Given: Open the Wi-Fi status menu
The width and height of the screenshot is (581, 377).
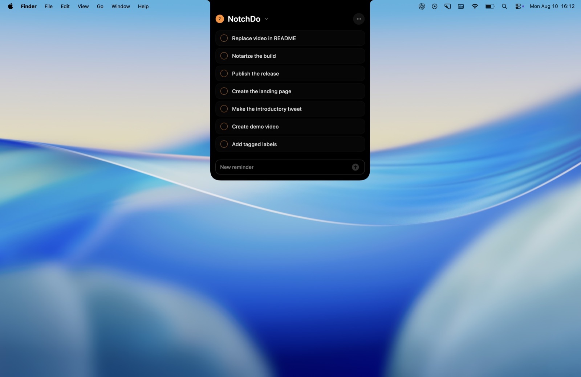Looking at the screenshot, I should tap(475, 6).
